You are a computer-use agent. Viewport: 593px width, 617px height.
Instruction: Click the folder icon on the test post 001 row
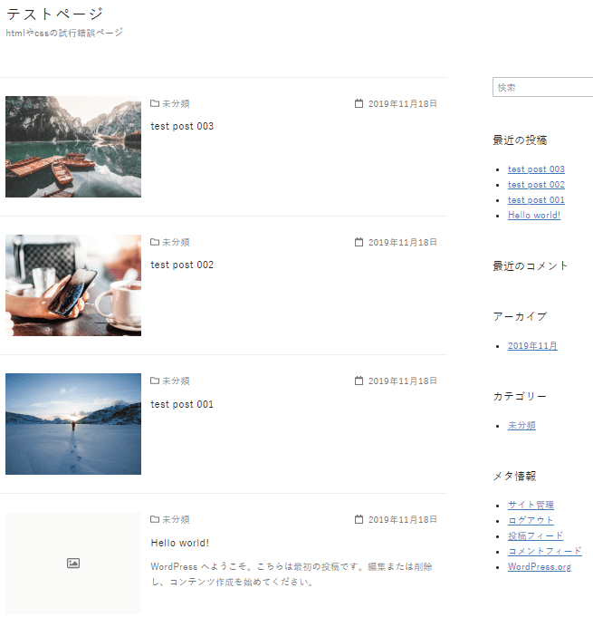tap(155, 381)
